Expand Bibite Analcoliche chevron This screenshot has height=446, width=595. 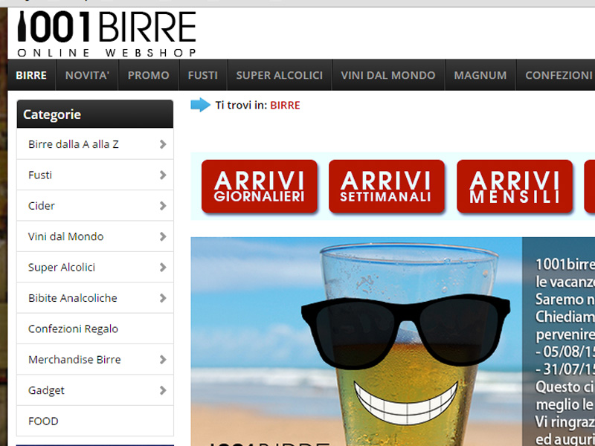click(x=163, y=298)
